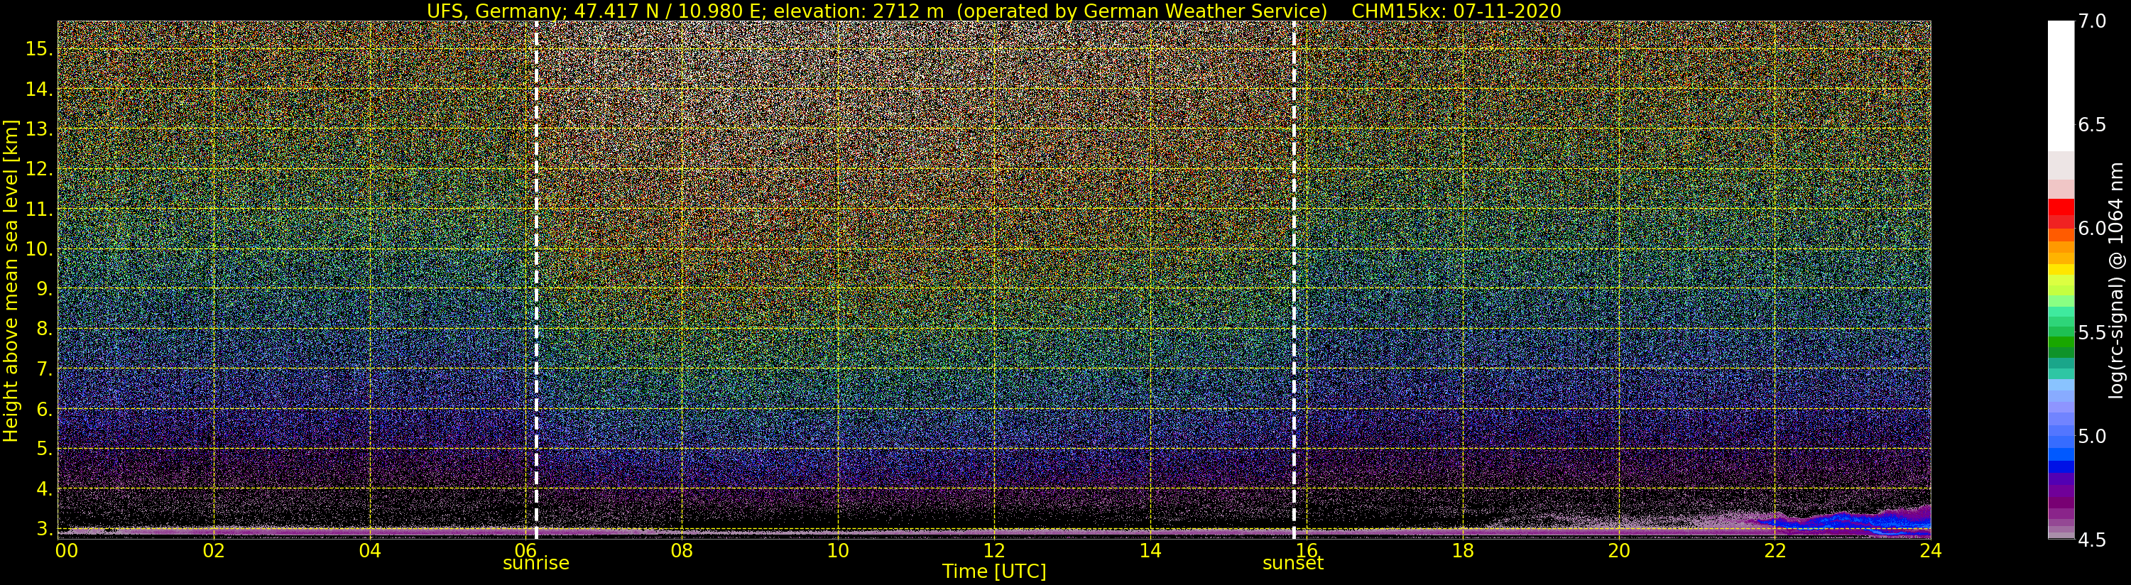Click the '08' time tick label
This screenshot has width=2131, height=585.
point(682,550)
